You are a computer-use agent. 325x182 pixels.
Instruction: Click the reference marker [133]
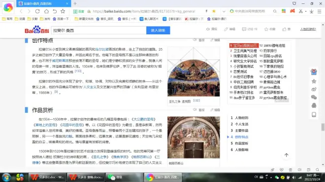[x=78, y=71]
